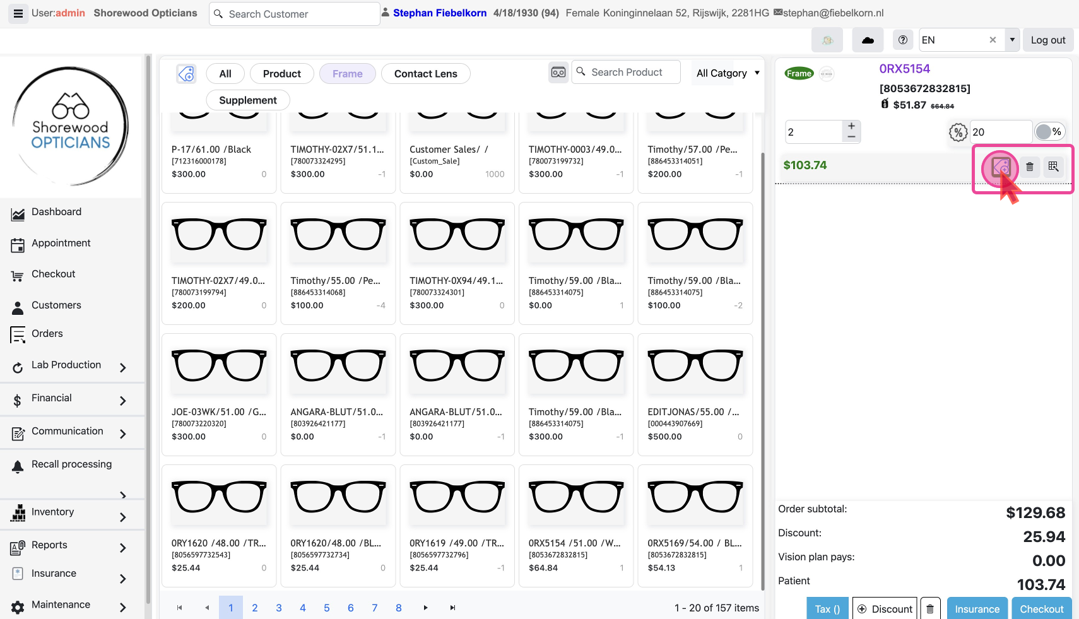This screenshot has width=1079, height=619.
Task: Decrease item quantity with minus
Action: [x=851, y=137]
